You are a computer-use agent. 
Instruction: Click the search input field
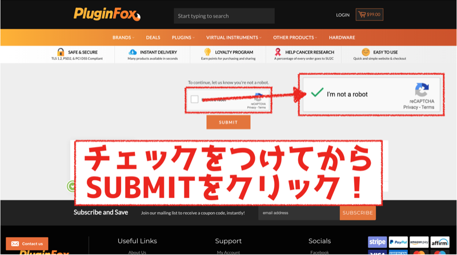coord(224,16)
